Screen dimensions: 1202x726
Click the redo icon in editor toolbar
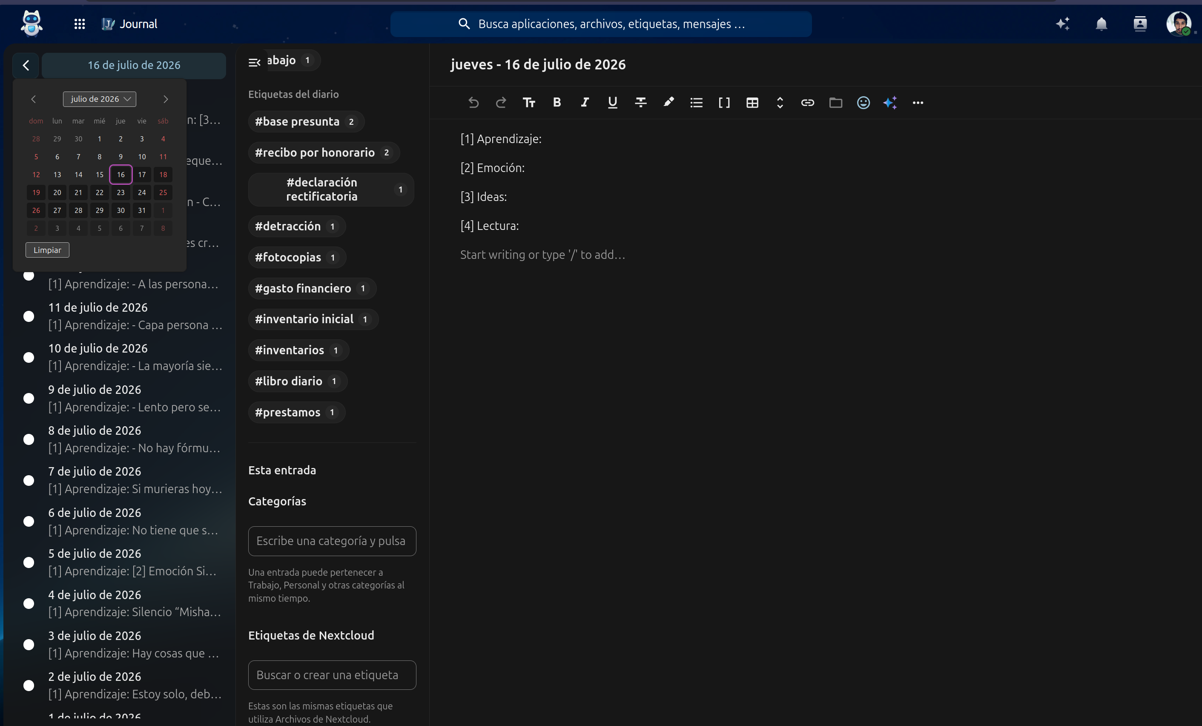click(x=501, y=103)
